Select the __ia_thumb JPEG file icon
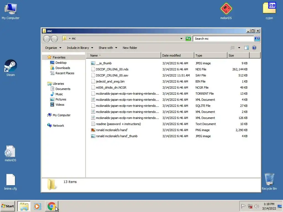283x212 pixels. coord(93,63)
